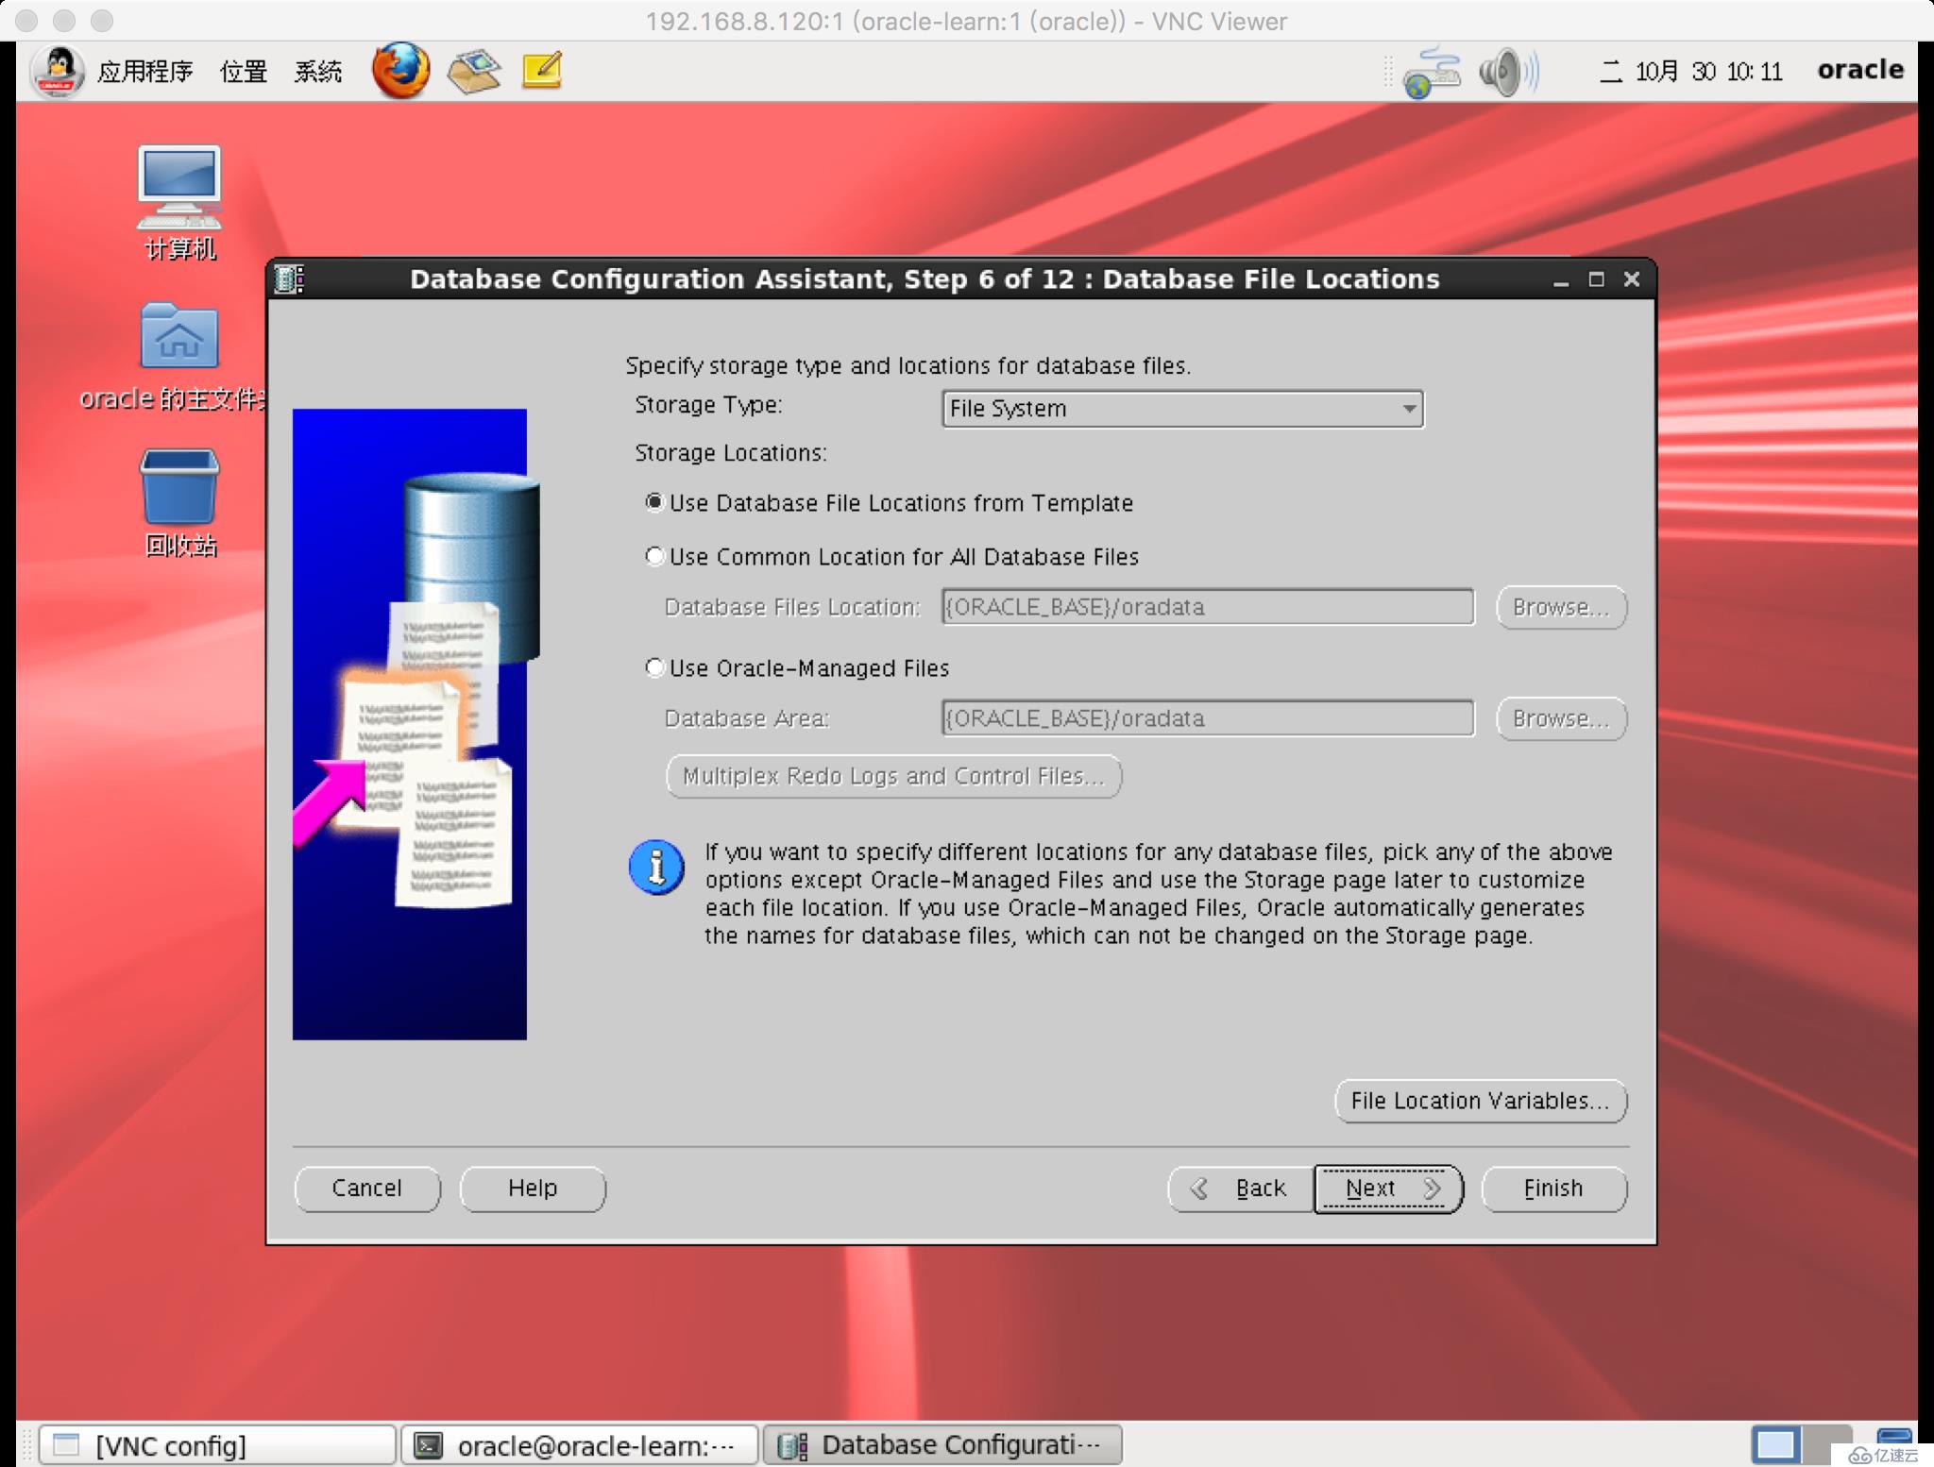Viewport: 1934px width, 1467px height.
Task: Close the DBCA window
Action: [x=1632, y=279]
